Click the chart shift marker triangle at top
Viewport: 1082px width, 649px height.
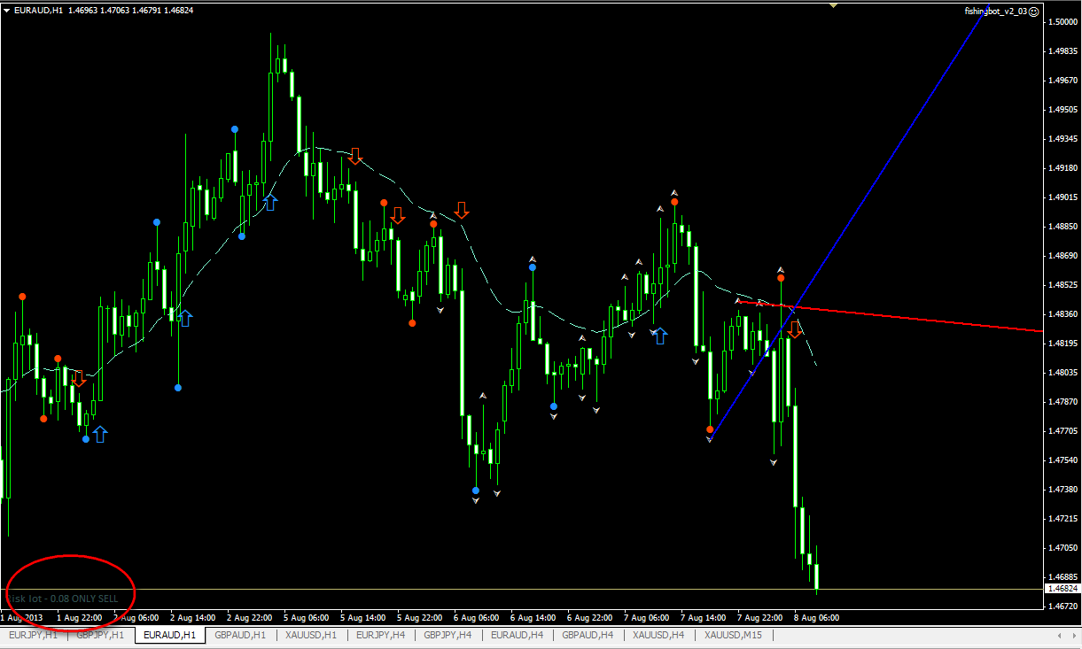pos(833,5)
